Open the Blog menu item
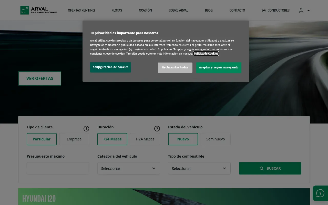The image size is (328, 205). pos(209,11)
